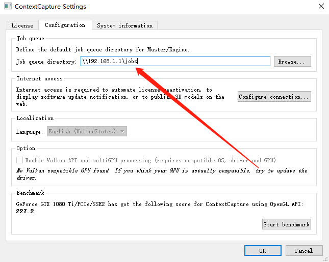Expand the Language dropdown
The width and height of the screenshot is (329, 262).
87,131
